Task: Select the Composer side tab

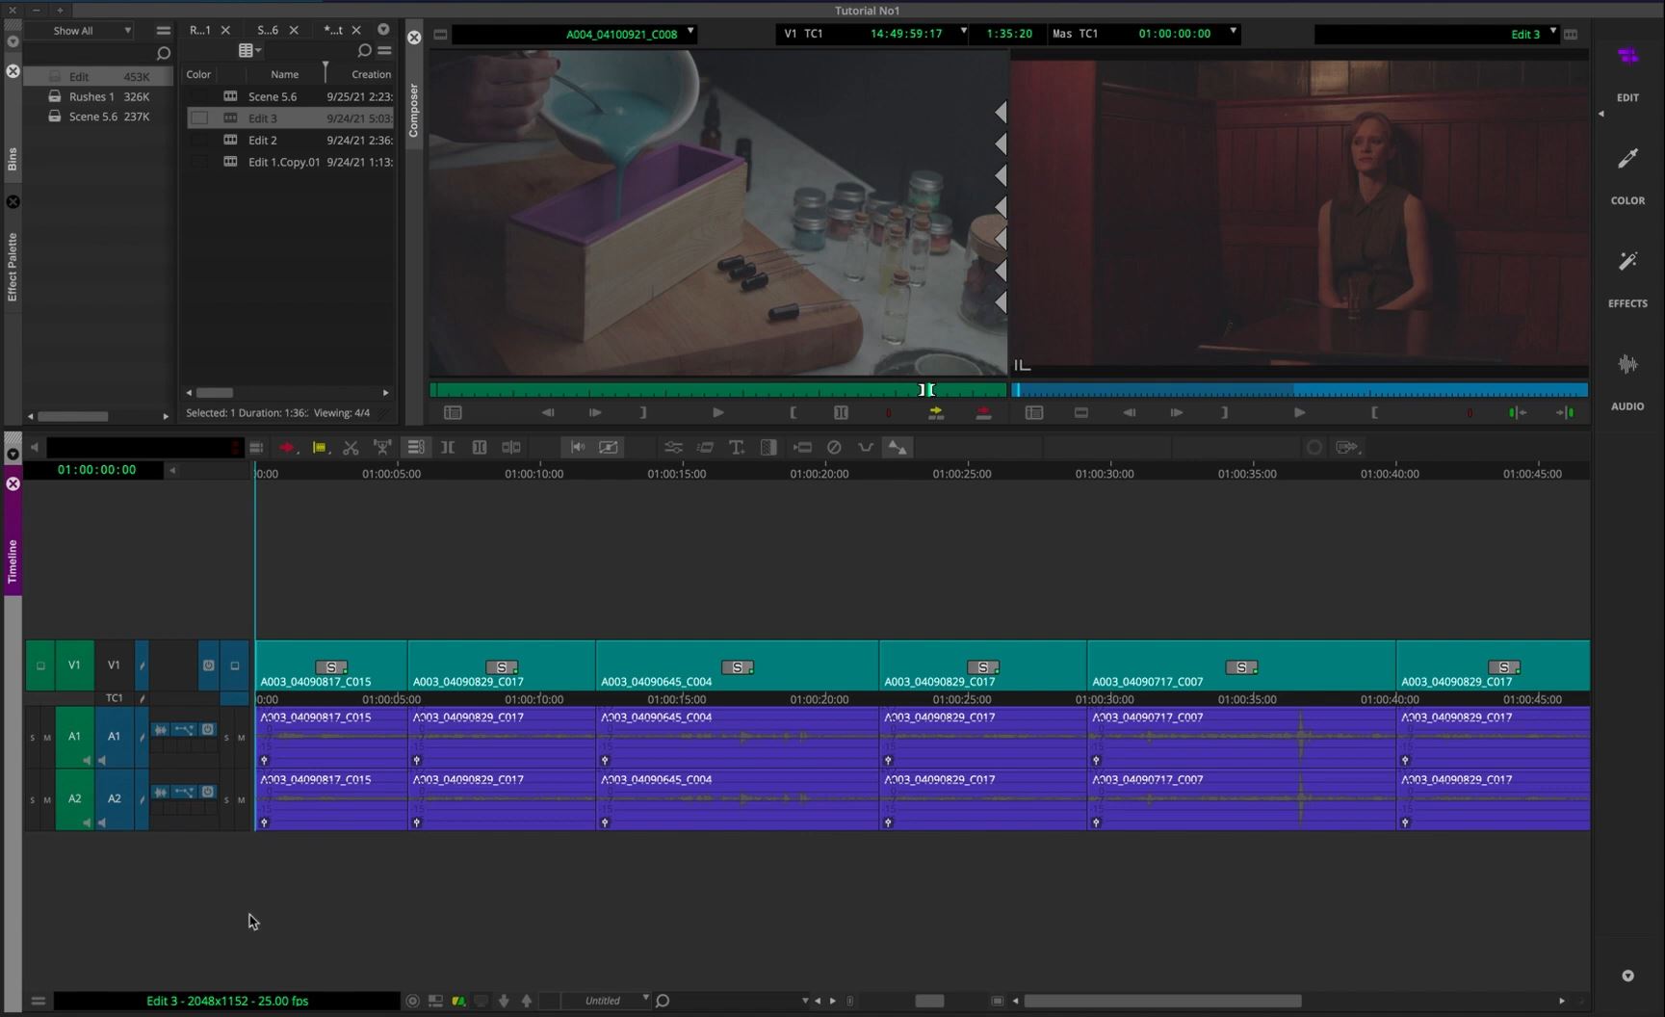Action: pyautogui.click(x=414, y=110)
